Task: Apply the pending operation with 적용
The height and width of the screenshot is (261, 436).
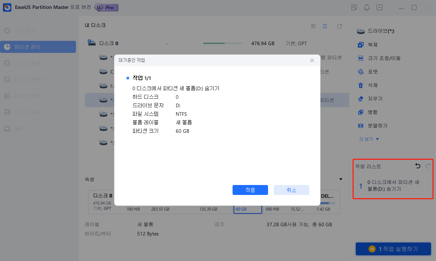Action: point(250,190)
